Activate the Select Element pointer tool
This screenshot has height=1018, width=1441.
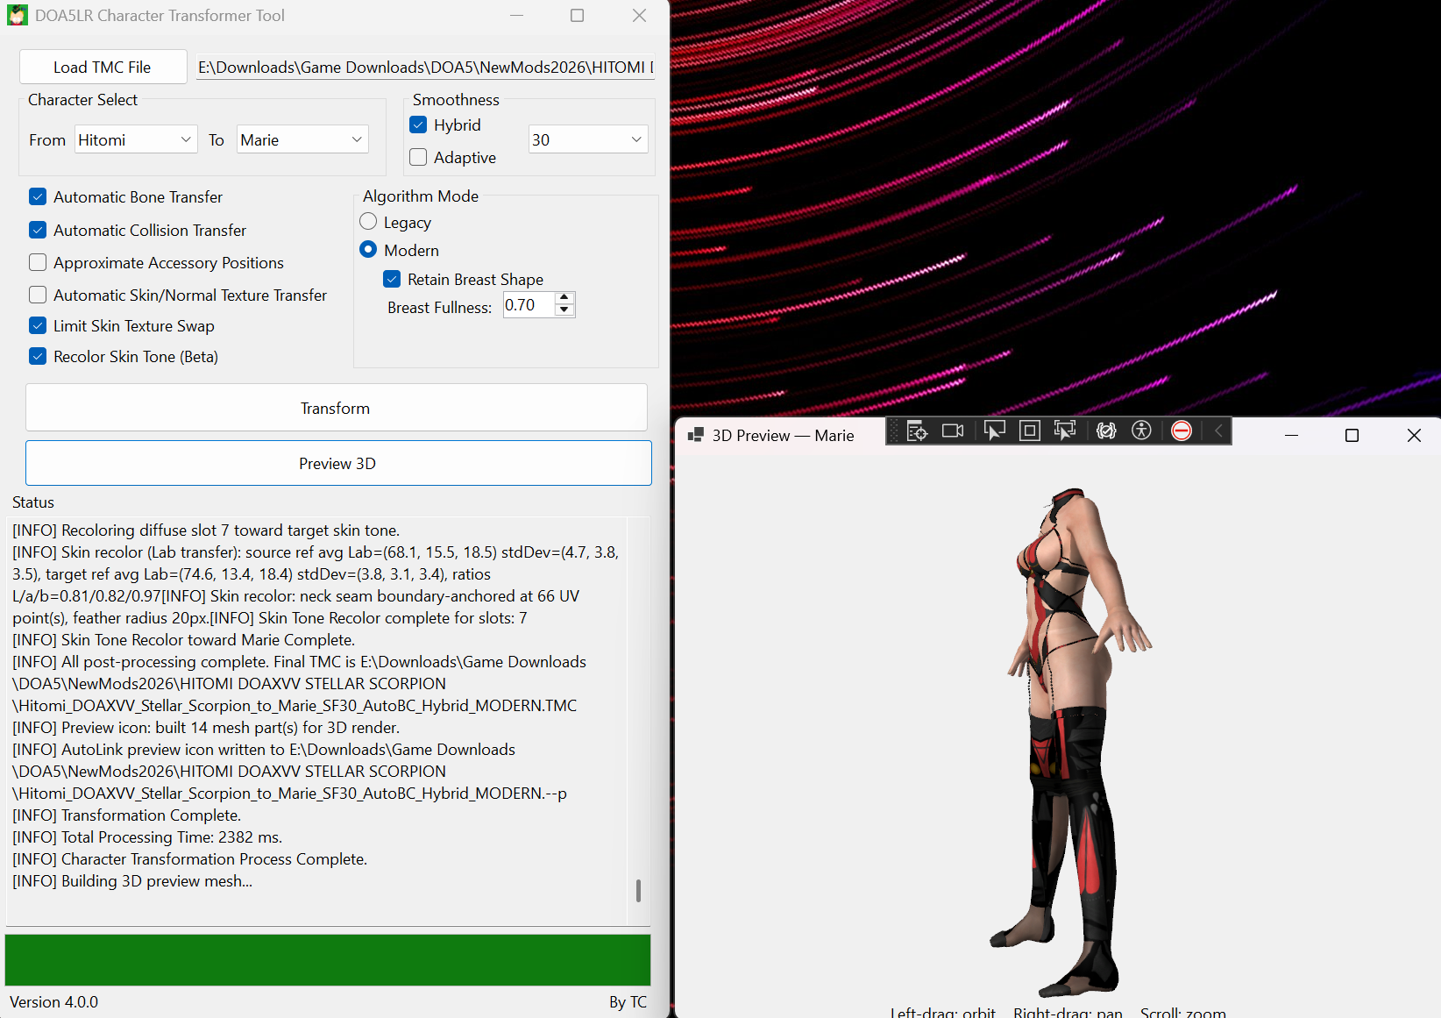pyautogui.click(x=995, y=431)
